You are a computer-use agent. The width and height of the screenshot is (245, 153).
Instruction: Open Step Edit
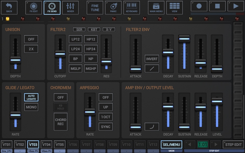(233, 145)
